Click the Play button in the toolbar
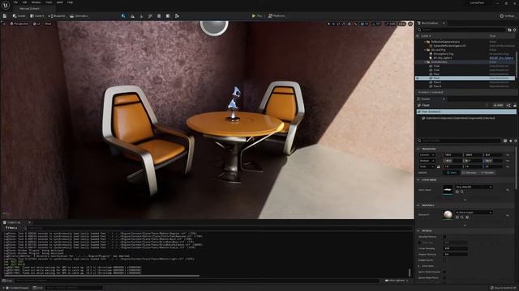This screenshot has height=291, width=519. 256,16
